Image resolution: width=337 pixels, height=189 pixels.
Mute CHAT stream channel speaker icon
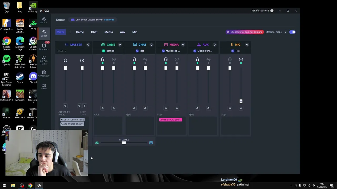[x=145, y=108]
